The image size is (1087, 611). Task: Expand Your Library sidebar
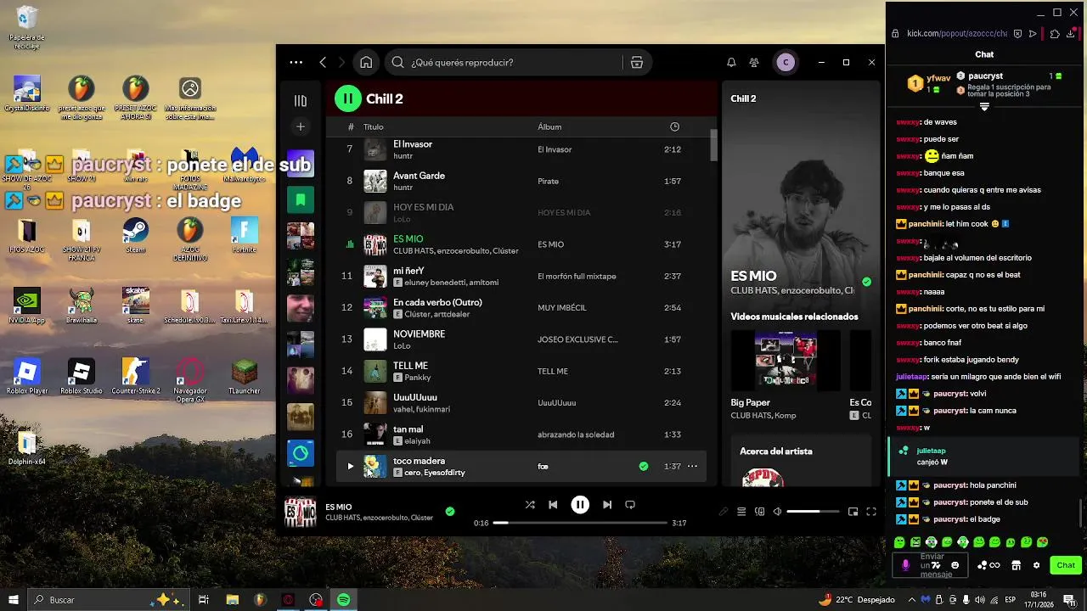click(x=300, y=101)
